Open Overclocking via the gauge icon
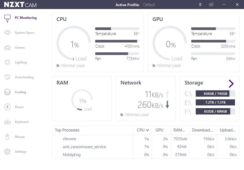The image size is (244, 170). (7, 77)
